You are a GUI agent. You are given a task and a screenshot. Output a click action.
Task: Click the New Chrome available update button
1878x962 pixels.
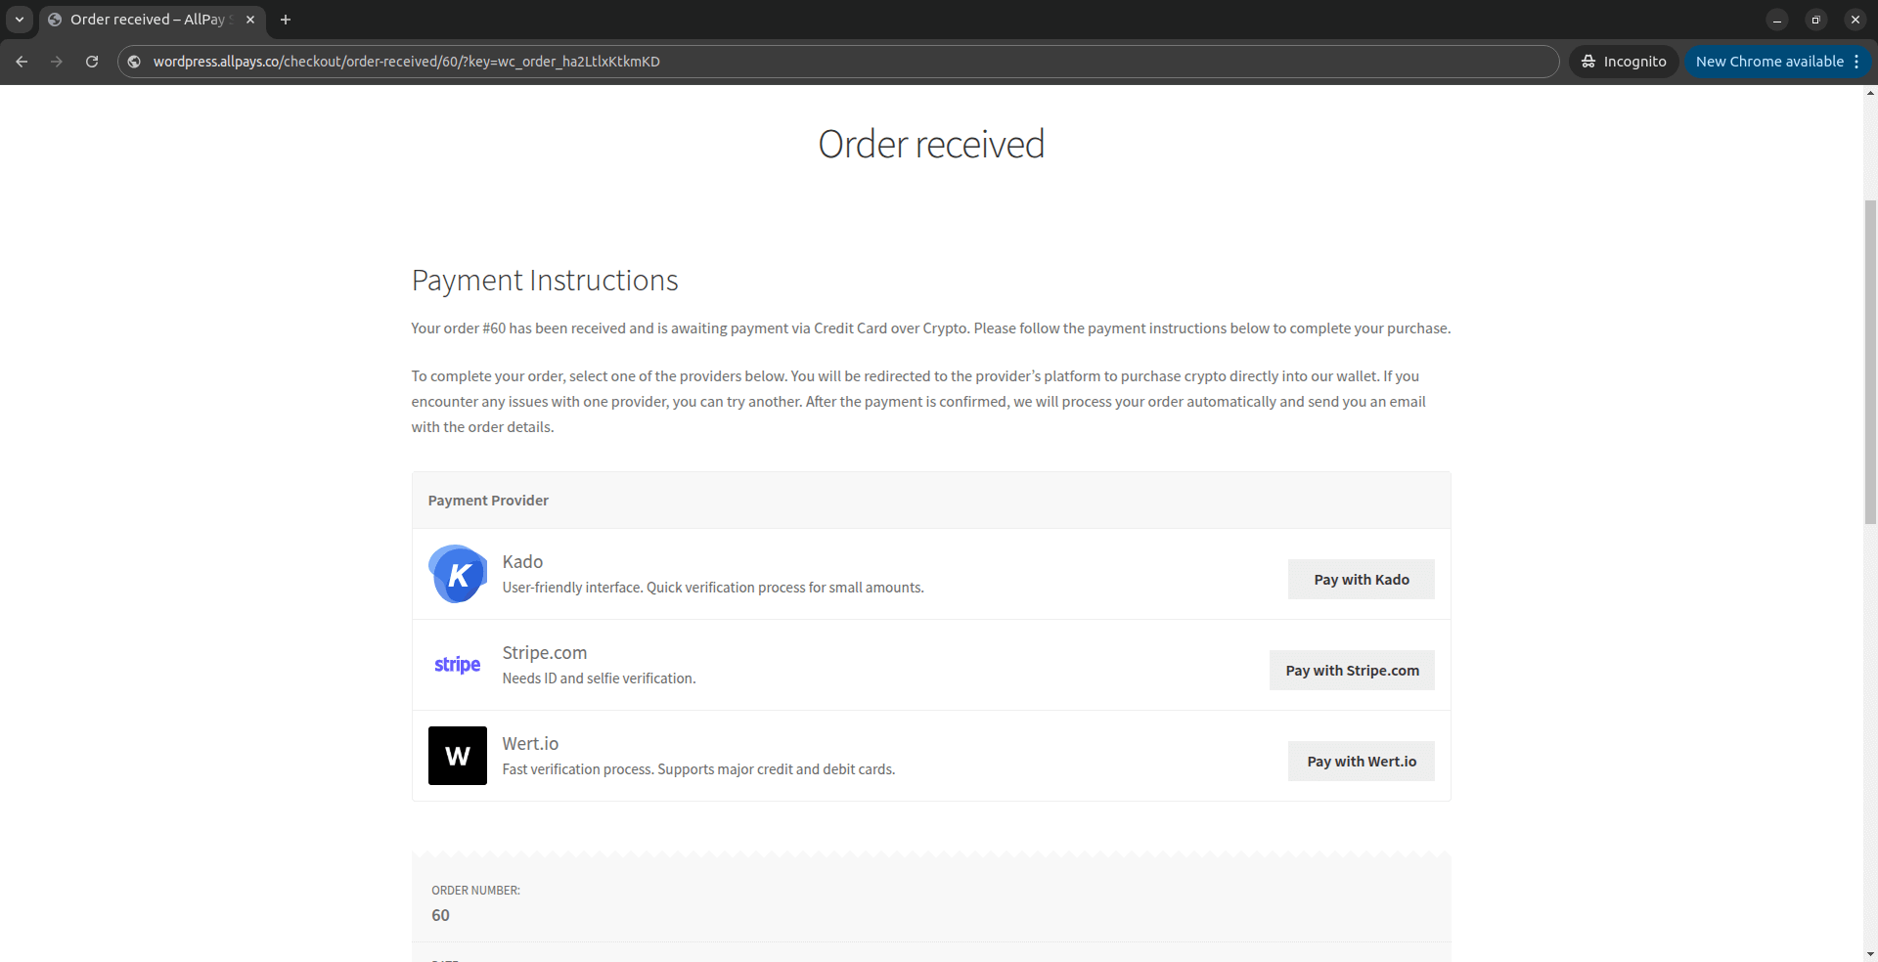pos(1770,61)
